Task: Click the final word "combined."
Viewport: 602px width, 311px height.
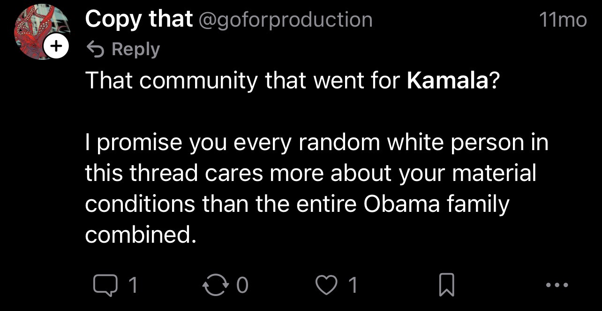Action: pyautogui.click(x=139, y=235)
